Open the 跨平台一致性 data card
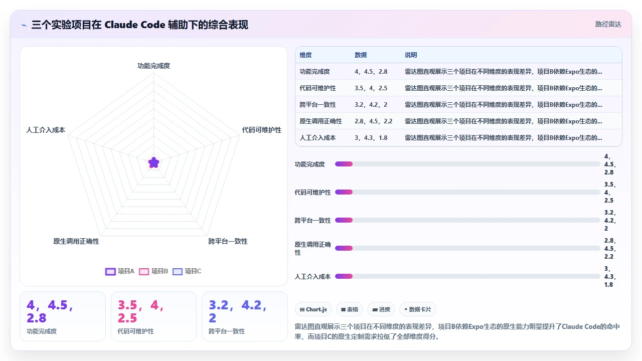Viewport: 642px width, 361px height. click(245, 316)
